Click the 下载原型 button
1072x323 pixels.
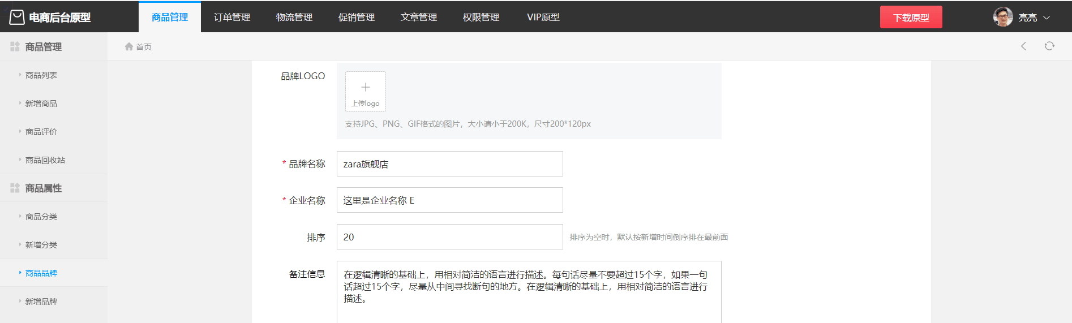(911, 17)
